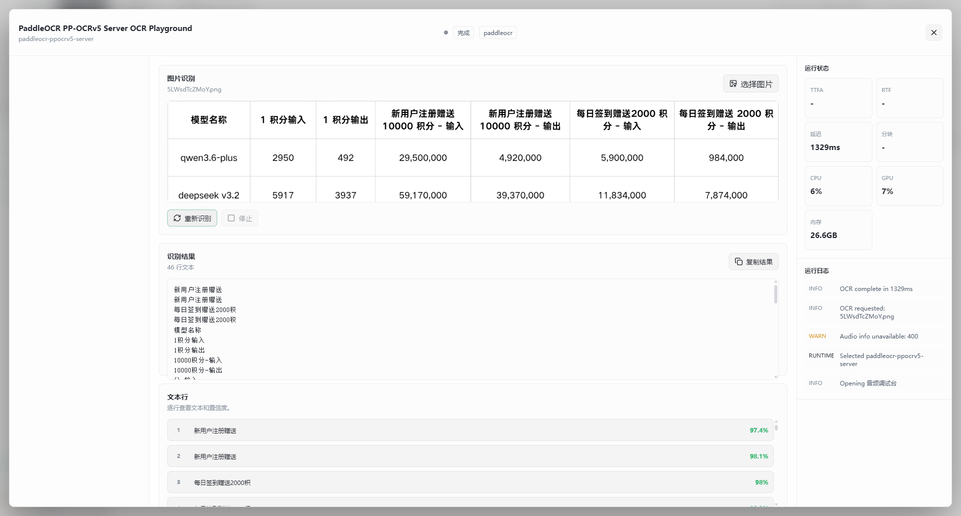961x516 pixels.
Task: Copy the results with 复制结果
Action: 753,261
